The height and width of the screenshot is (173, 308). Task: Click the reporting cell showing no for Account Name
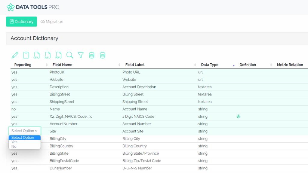click(13, 109)
